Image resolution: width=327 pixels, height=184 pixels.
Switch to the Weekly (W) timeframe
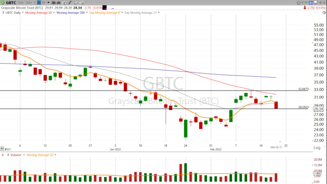43,2
